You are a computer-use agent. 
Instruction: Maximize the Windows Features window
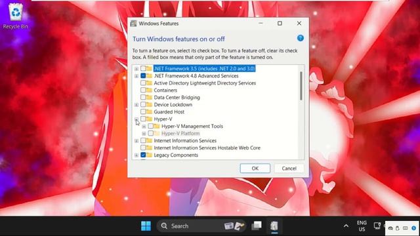click(x=280, y=24)
